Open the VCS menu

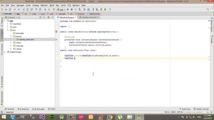click(x=69, y=5)
